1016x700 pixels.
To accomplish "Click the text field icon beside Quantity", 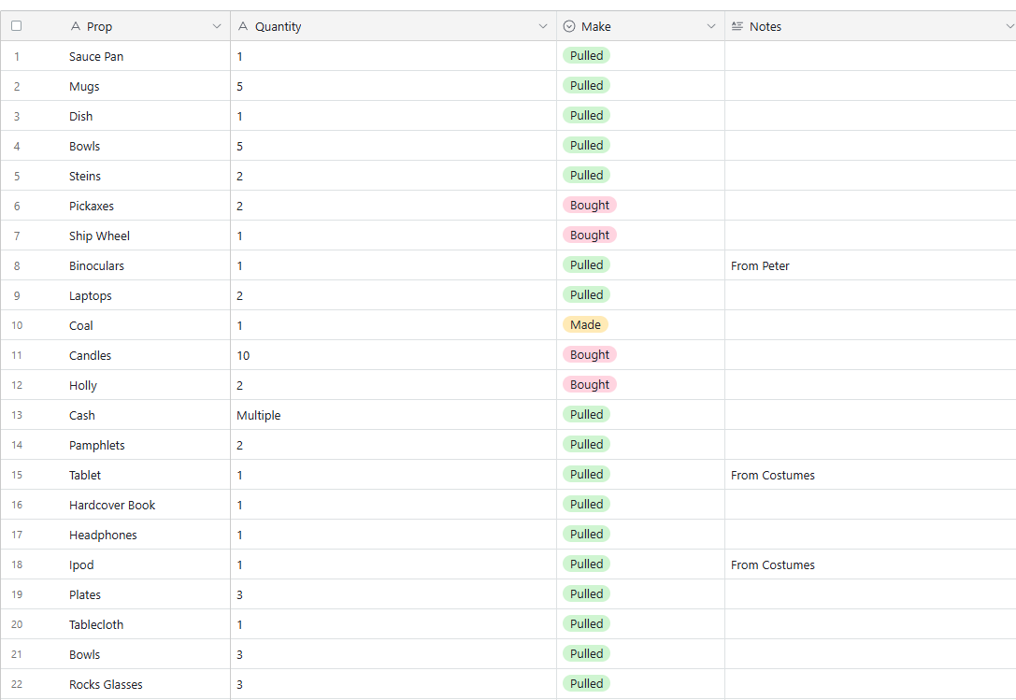I will [244, 27].
